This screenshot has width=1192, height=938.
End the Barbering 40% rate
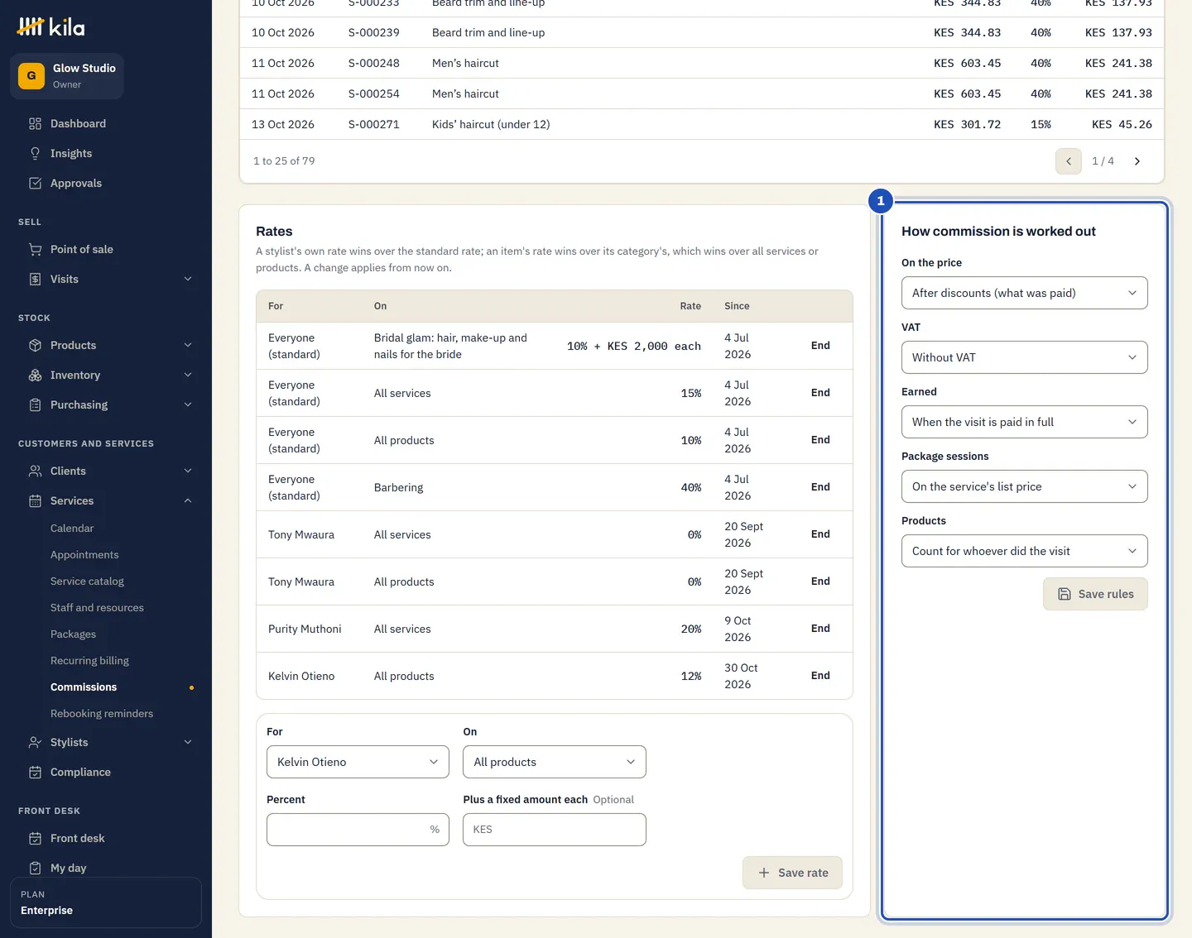(820, 487)
